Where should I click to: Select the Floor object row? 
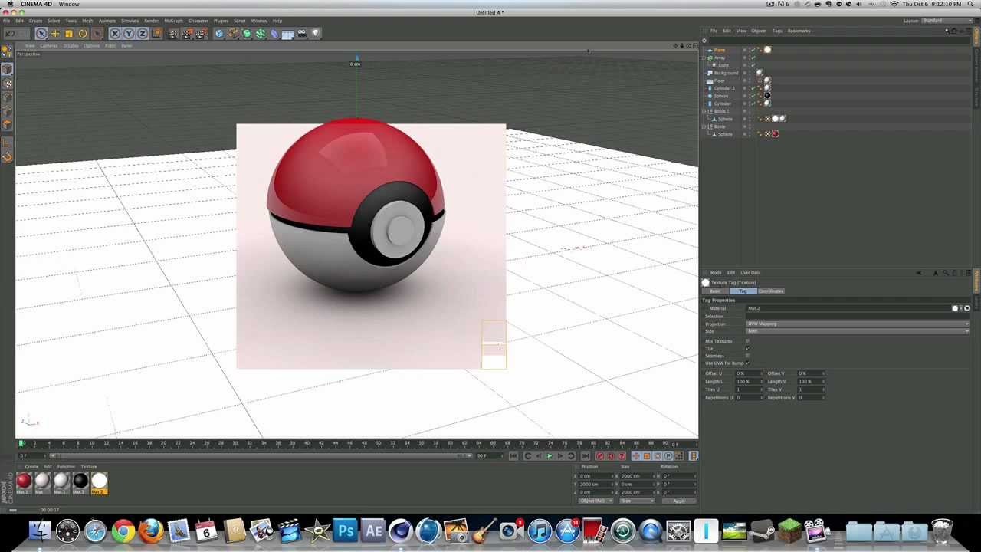click(x=720, y=80)
